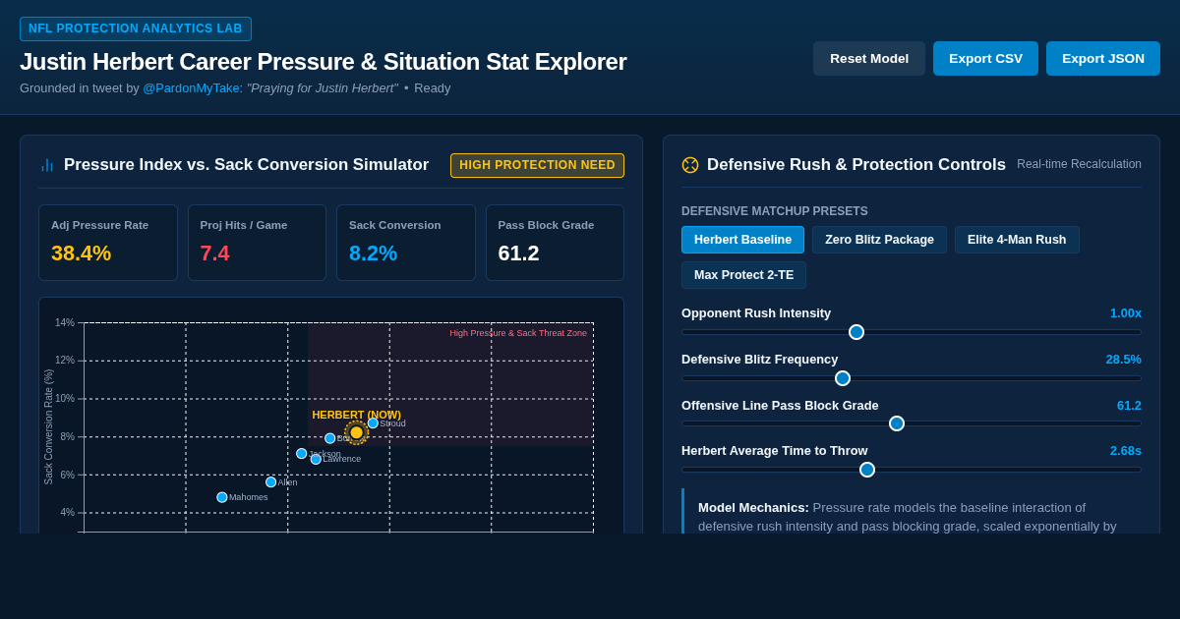Click the yellow HERBERT (NOW) marker
Screen dimensions: 1180x619
coord(357,432)
